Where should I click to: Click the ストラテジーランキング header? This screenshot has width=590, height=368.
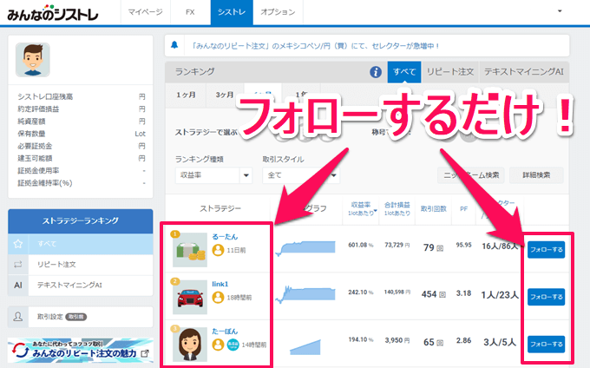[x=80, y=220]
